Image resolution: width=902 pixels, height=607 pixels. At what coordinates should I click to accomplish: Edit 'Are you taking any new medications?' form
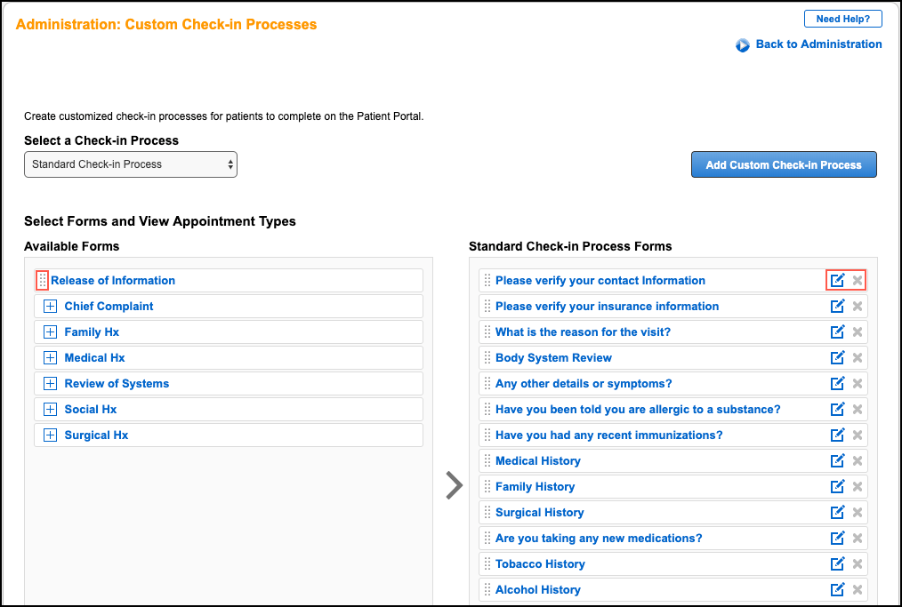click(836, 538)
